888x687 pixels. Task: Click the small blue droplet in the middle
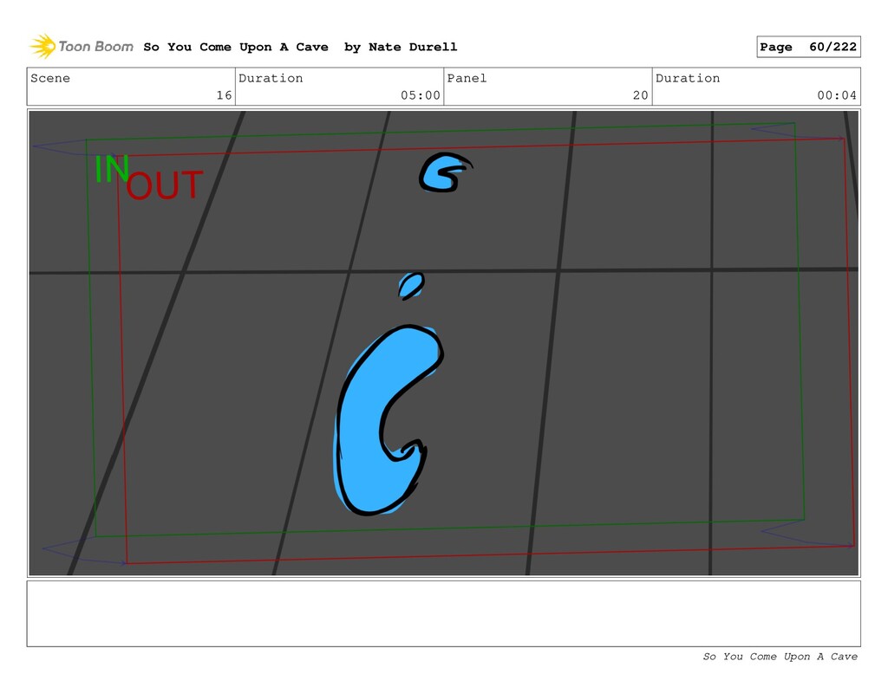(411, 285)
